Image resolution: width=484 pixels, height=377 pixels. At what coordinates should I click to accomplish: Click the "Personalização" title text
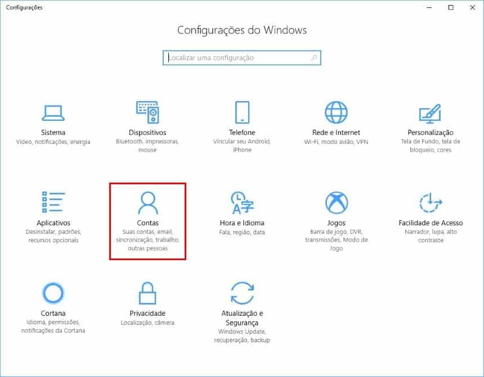(431, 133)
